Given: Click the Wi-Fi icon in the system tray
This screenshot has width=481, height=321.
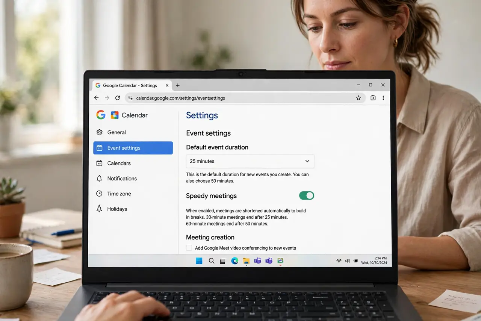Looking at the screenshot, I should (x=339, y=260).
